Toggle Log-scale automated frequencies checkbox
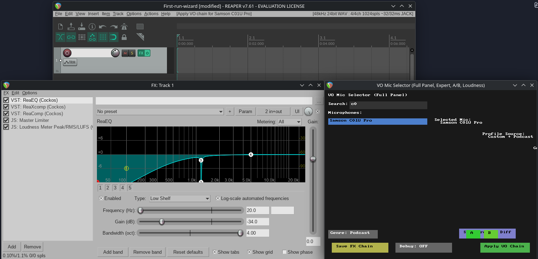538x259 pixels. tap(218, 199)
